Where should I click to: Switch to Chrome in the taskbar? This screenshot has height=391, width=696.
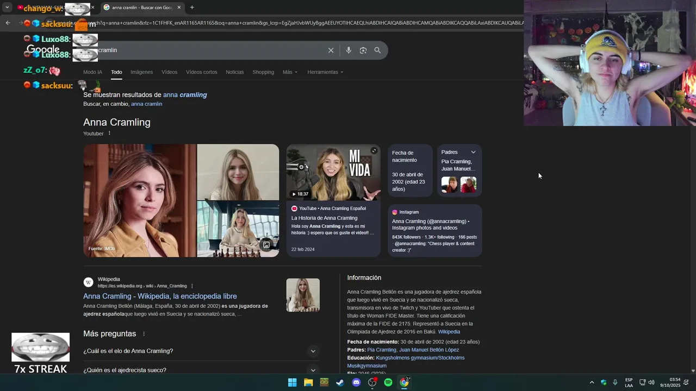[404, 382]
